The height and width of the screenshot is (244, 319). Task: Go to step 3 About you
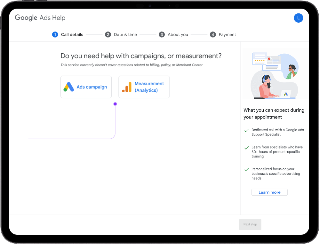(x=173, y=34)
